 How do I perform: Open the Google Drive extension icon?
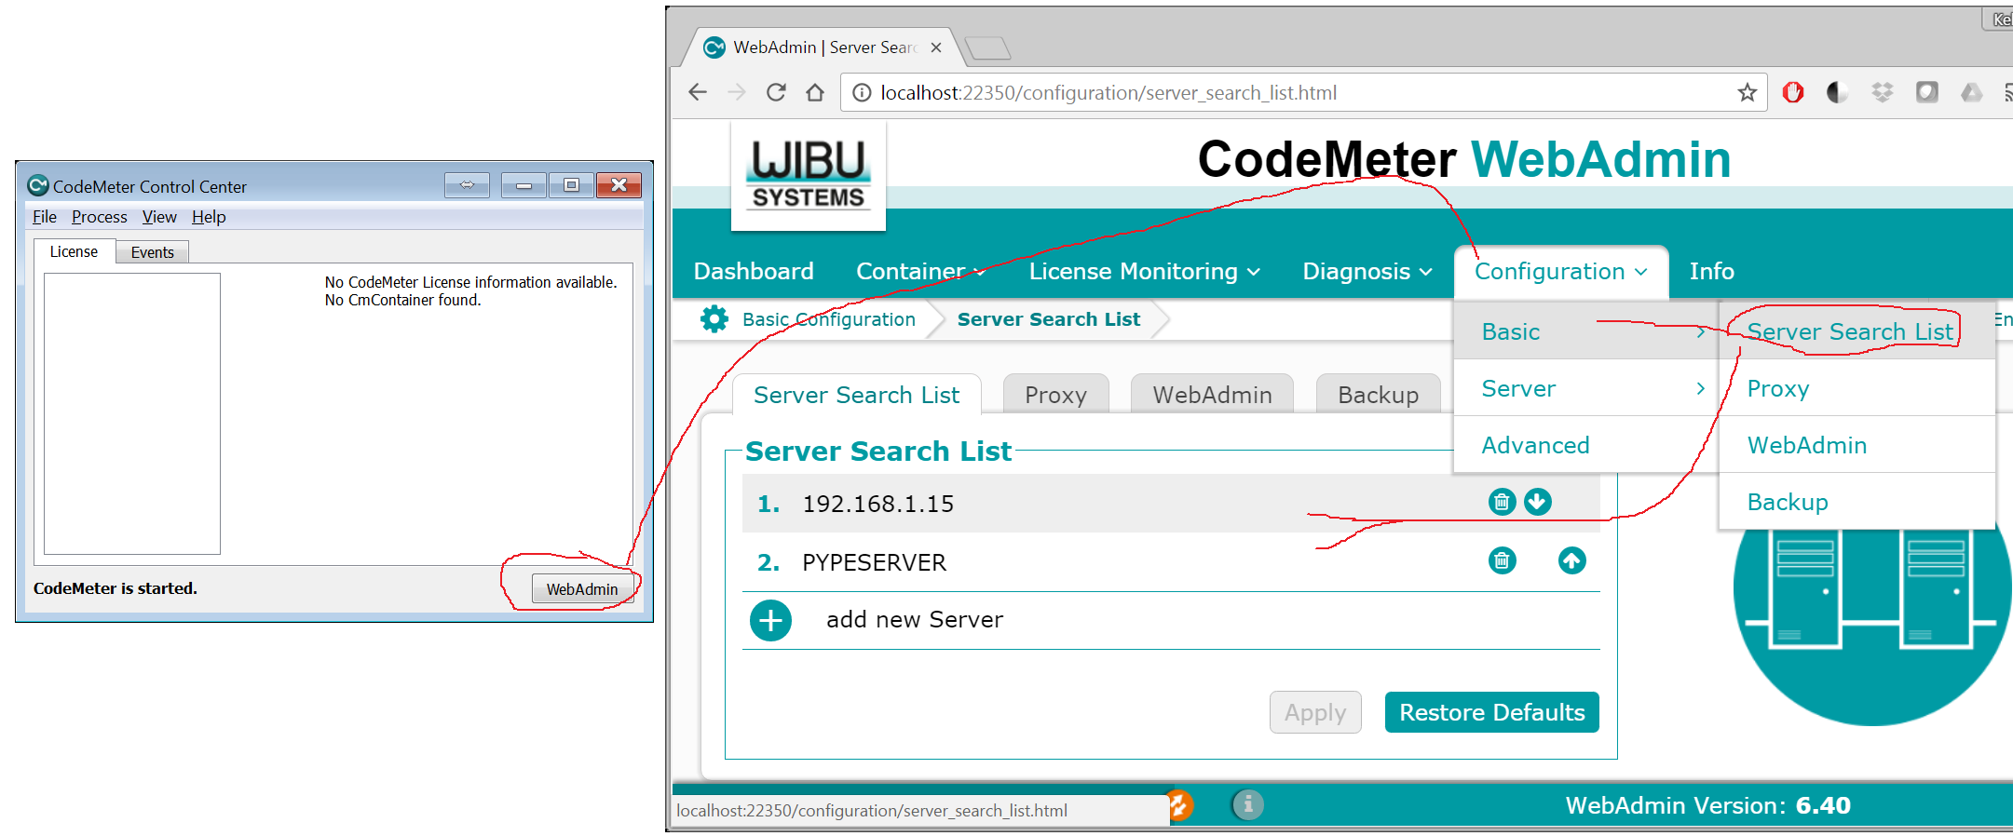[1972, 92]
